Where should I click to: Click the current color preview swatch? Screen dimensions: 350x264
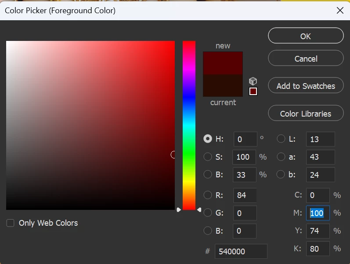pyautogui.click(x=223, y=85)
